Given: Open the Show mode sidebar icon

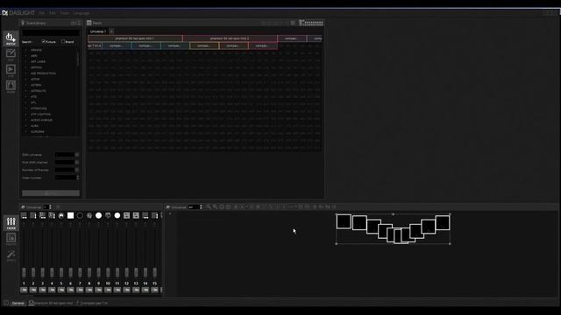Looking at the screenshot, I should click(x=11, y=87).
